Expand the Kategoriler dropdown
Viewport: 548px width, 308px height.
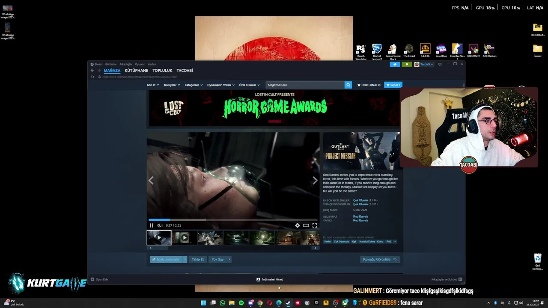tap(194, 85)
